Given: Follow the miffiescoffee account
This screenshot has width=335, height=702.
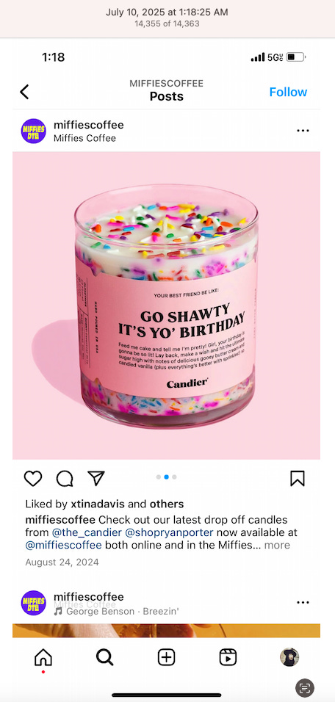Looking at the screenshot, I should 288,92.
